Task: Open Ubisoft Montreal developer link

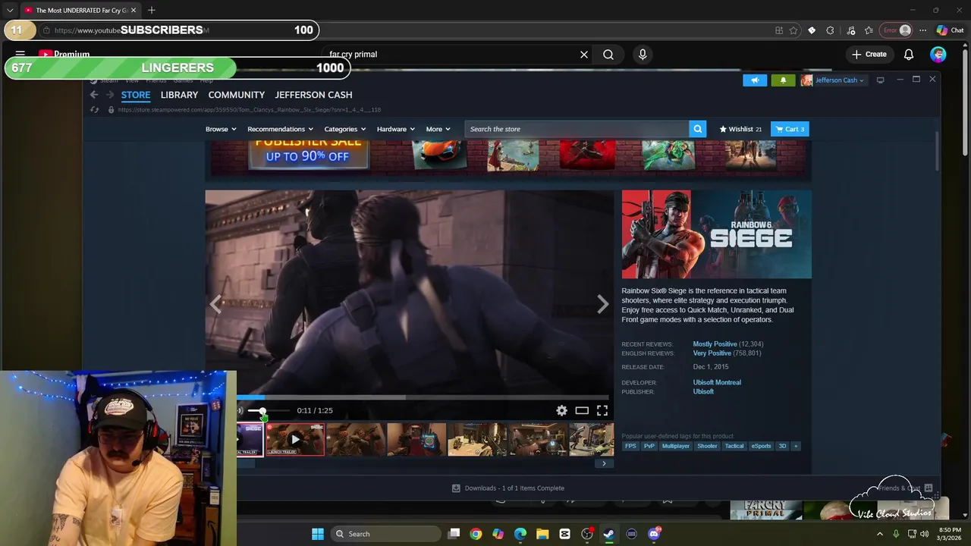Action: [x=717, y=382]
